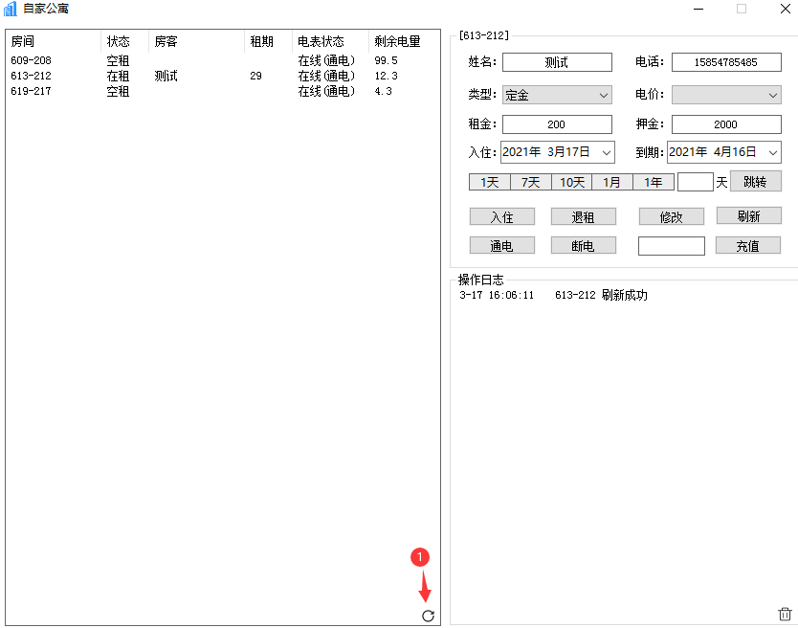Select room row 619-217

click(222, 91)
